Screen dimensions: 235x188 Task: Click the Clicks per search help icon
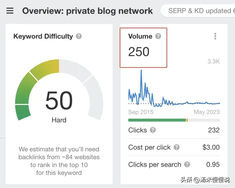click(187, 165)
